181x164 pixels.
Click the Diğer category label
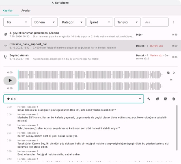(139, 34)
